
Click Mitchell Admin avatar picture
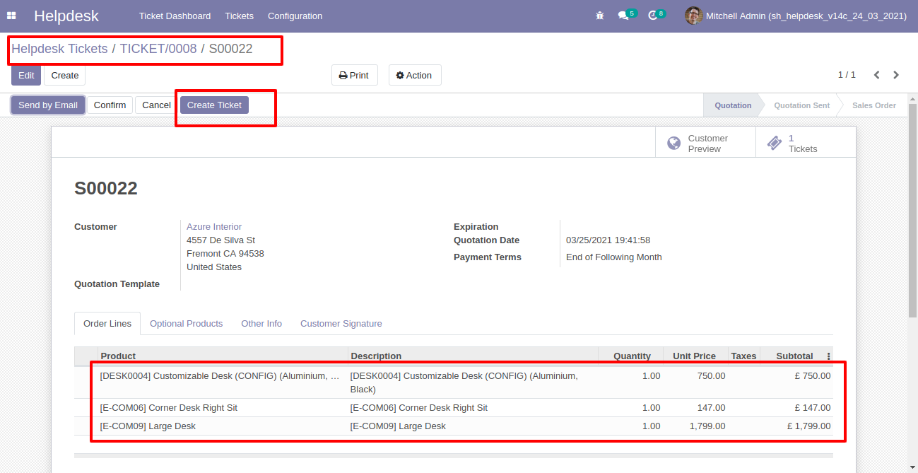pos(693,16)
